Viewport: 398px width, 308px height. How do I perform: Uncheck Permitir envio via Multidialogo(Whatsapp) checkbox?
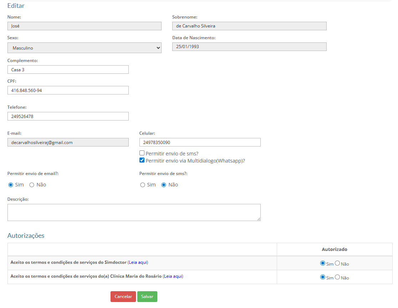click(142, 160)
